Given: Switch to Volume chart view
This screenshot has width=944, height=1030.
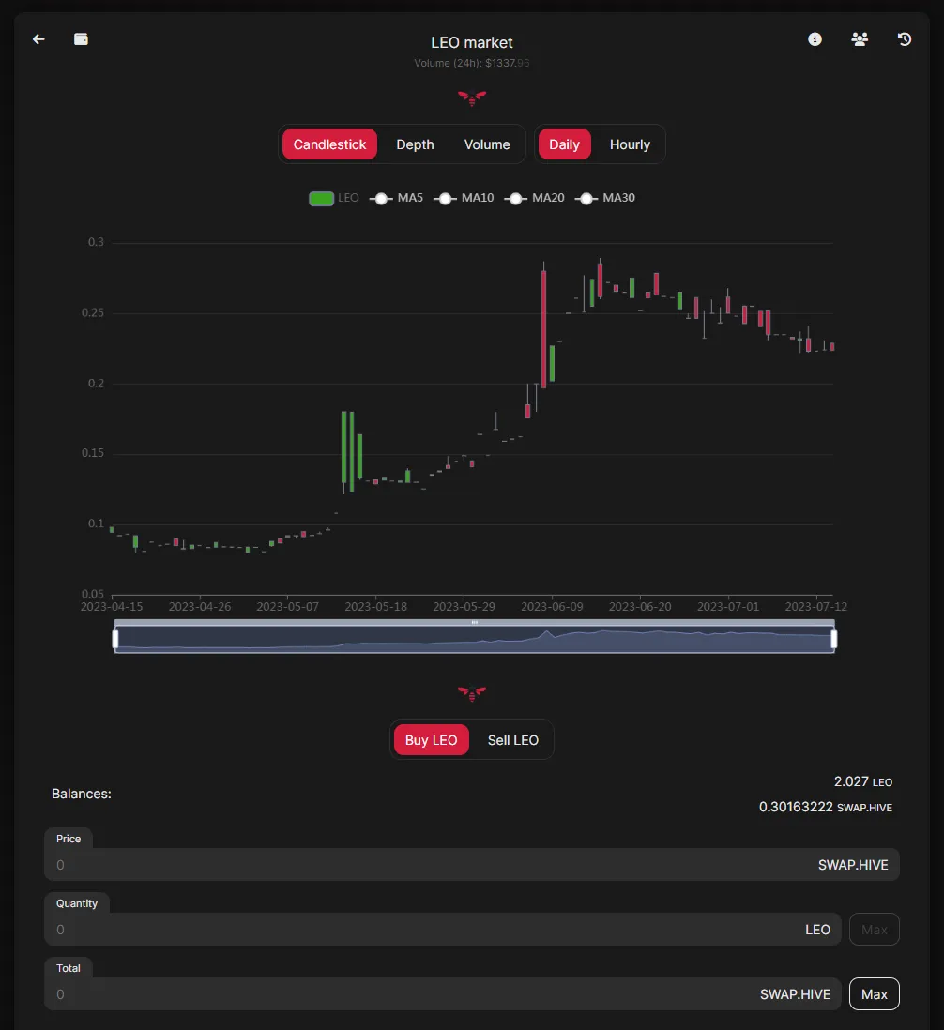Looking at the screenshot, I should [487, 144].
